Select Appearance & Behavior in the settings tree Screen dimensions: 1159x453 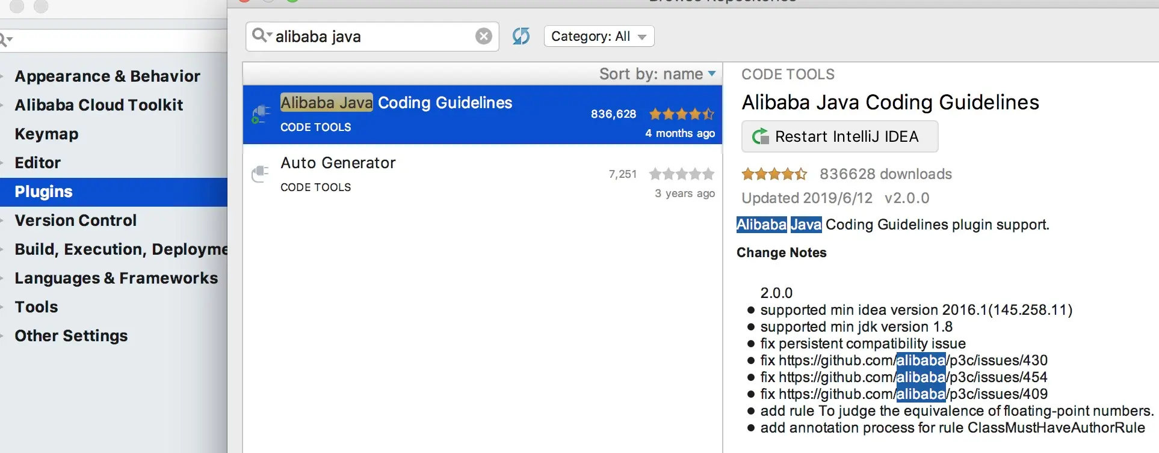(107, 76)
